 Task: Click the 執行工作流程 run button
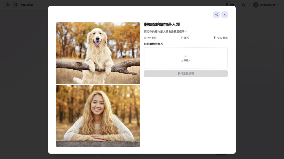click(186, 73)
